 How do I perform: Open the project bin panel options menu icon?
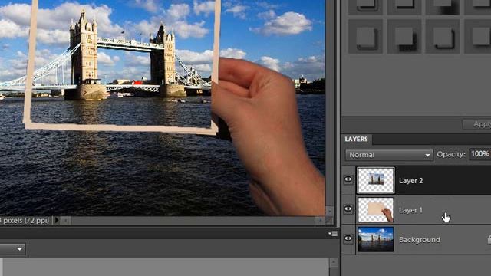click(333, 233)
